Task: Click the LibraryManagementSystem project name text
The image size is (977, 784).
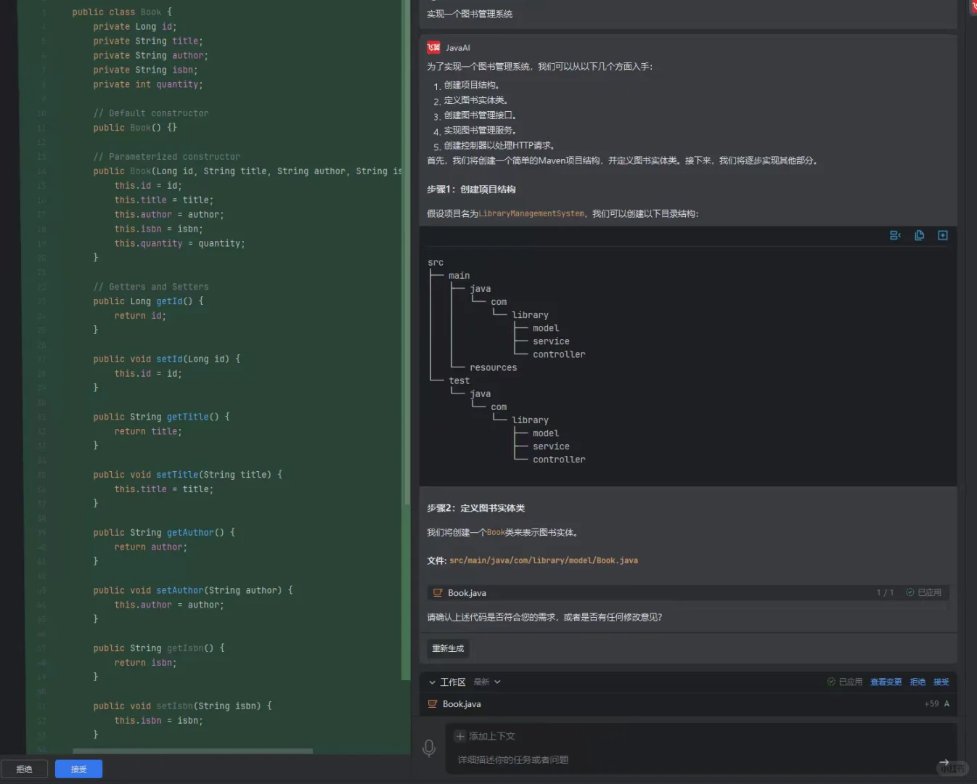Action: tap(531, 214)
